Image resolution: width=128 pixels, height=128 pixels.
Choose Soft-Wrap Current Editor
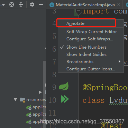point(91,32)
